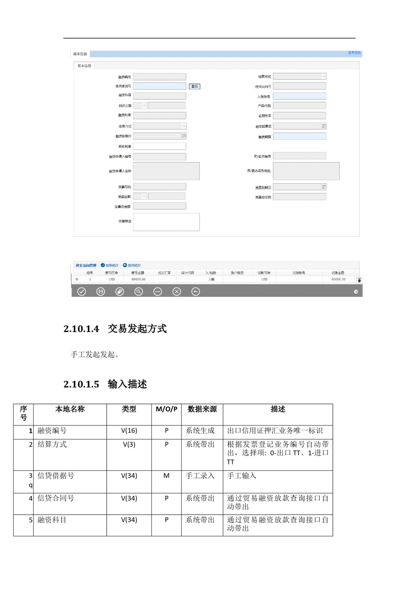Click the scroll-to-top arrow icon beside table
419x593 pixels.
coord(359,280)
